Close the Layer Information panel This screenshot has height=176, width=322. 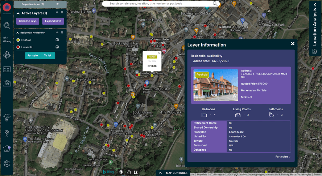click(293, 44)
